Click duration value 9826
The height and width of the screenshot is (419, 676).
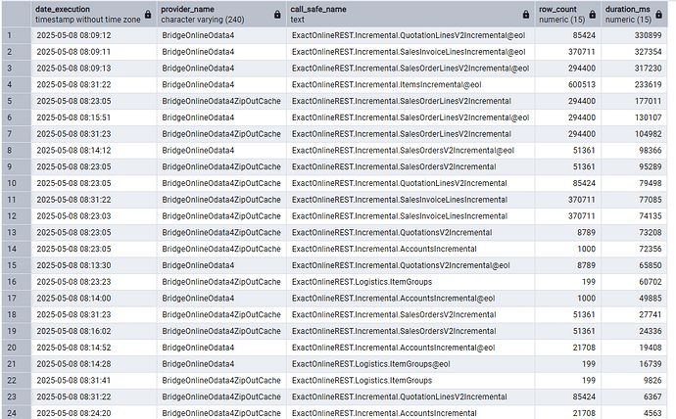tap(634, 380)
